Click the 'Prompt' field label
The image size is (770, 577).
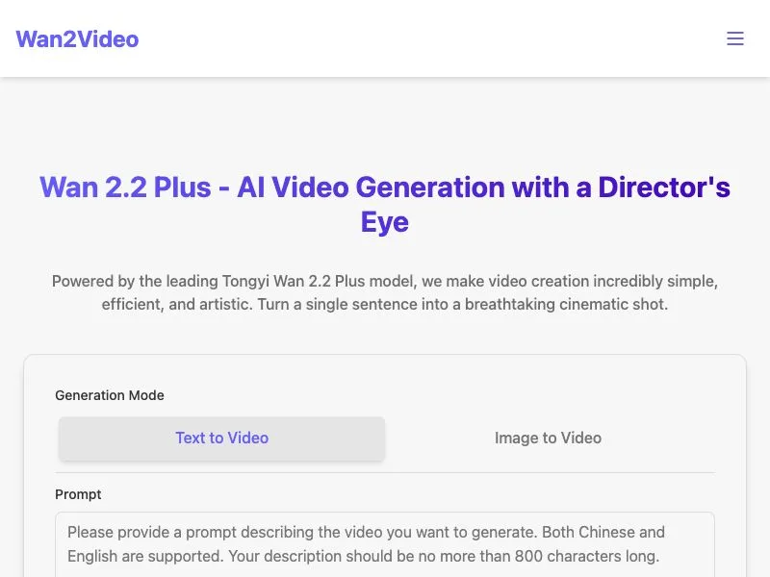pyautogui.click(x=78, y=494)
